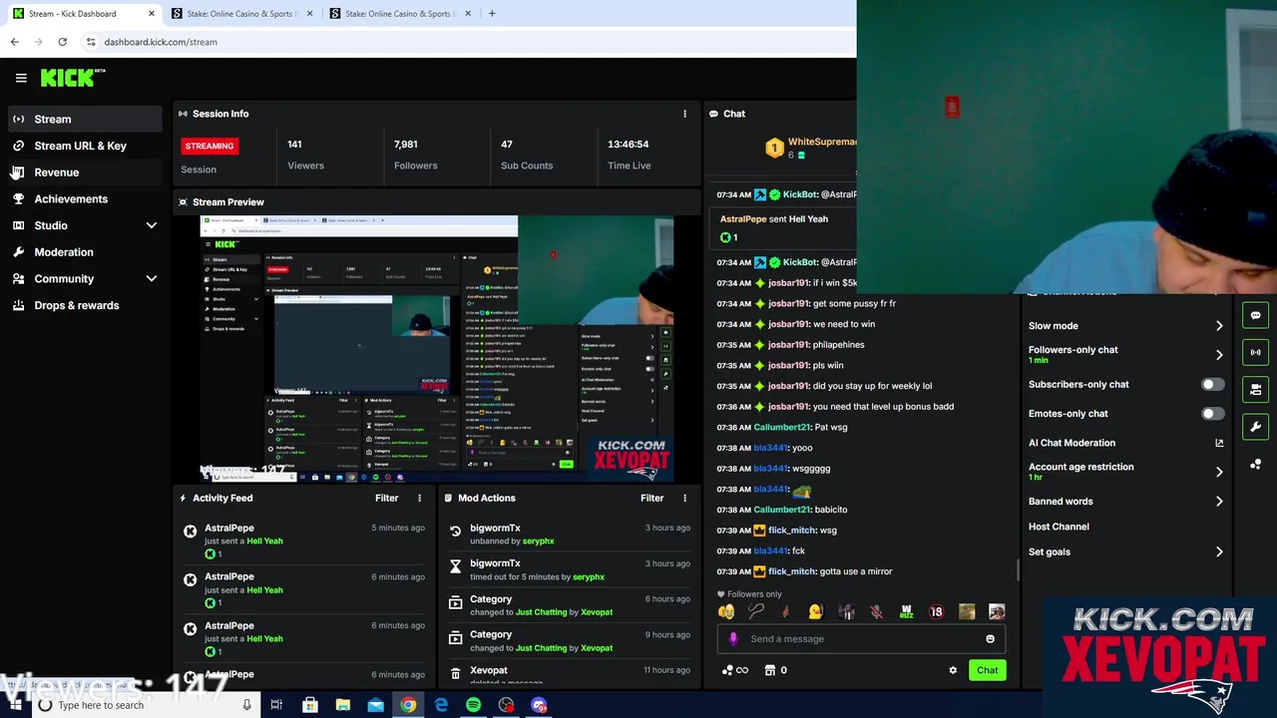Open Banned words options arrow

1219,502
